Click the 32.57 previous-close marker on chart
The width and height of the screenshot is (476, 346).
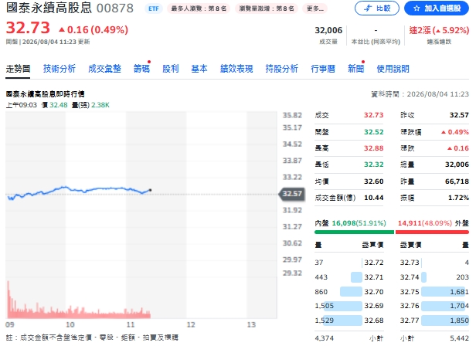click(292, 194)
